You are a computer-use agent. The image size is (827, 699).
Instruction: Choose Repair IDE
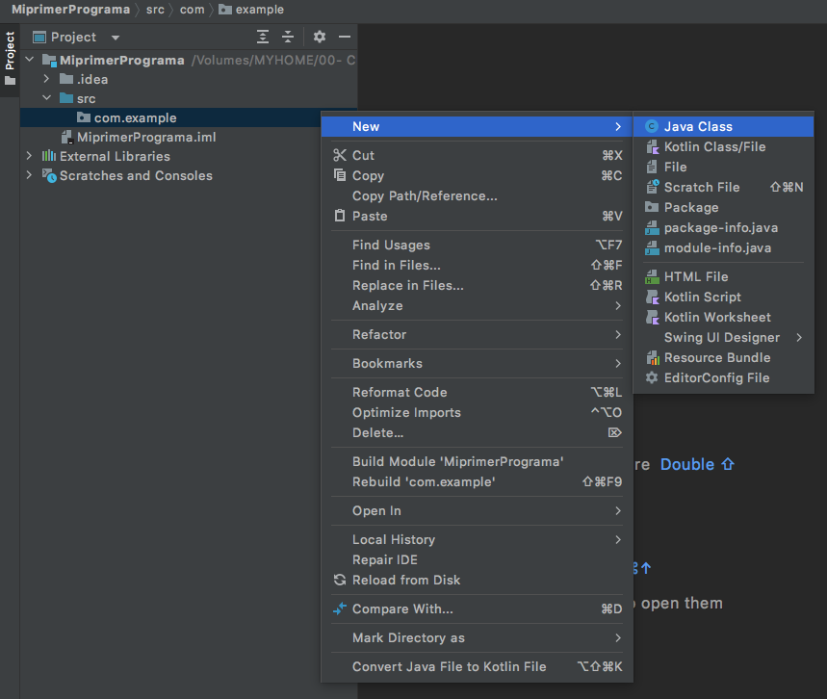tap(477, 559)
